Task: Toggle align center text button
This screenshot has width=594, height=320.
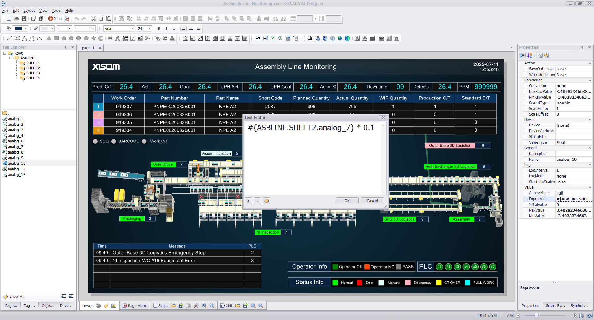Action: 191,28
